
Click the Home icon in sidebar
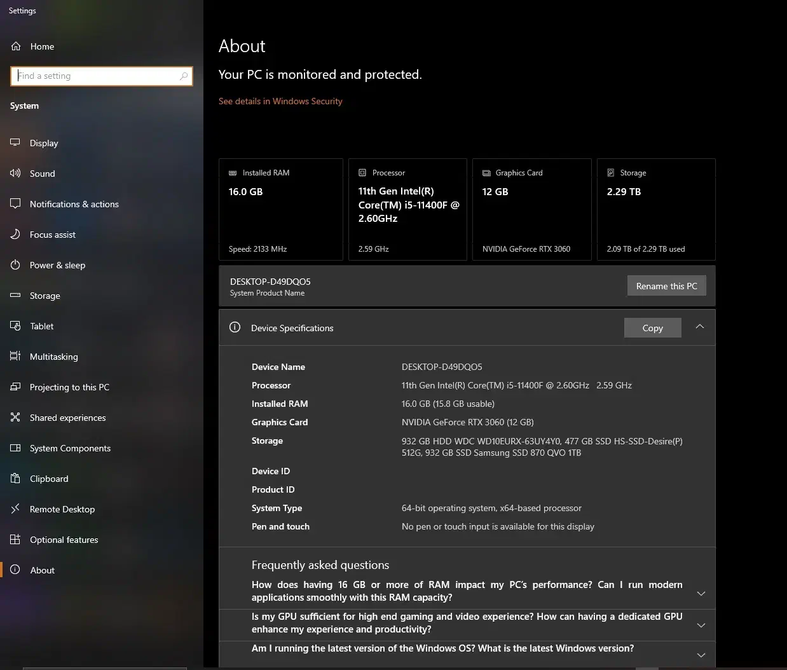point(16,46)
